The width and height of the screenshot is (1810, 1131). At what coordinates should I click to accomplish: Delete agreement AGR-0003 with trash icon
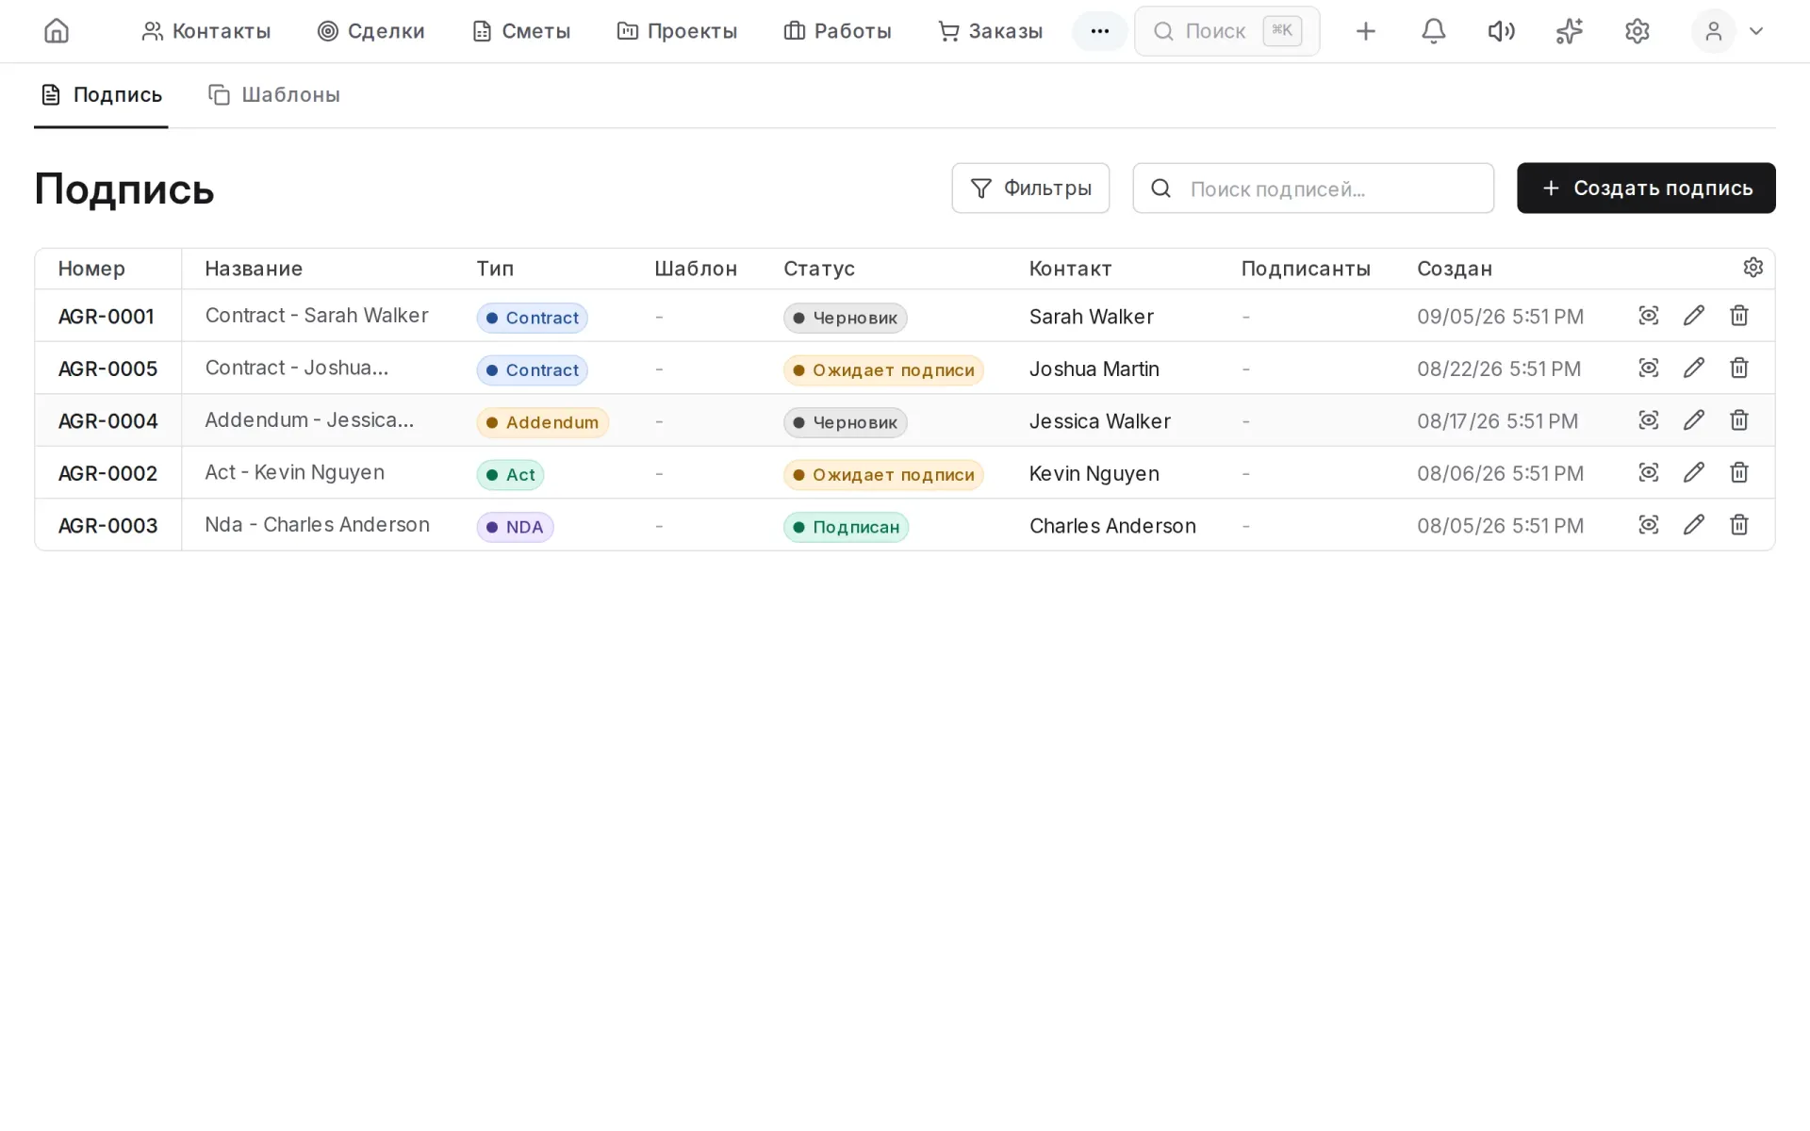coord(1738,525)
